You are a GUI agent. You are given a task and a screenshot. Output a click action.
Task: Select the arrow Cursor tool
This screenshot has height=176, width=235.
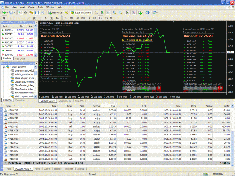[4, 18]
